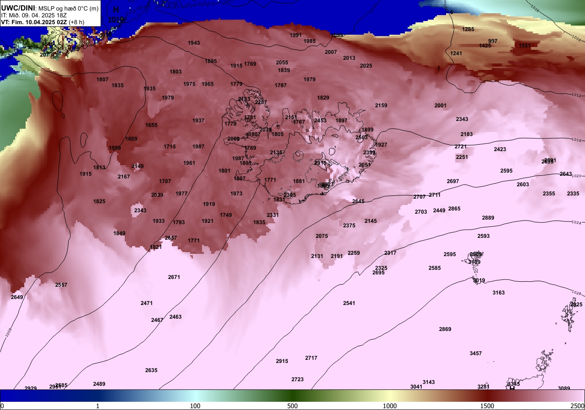Click the freezing level value '2149'
Viewport: 585px width, 410px height.
[138, 166]
